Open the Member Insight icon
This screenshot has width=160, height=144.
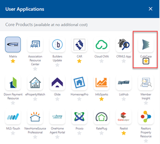coord(146,82)
